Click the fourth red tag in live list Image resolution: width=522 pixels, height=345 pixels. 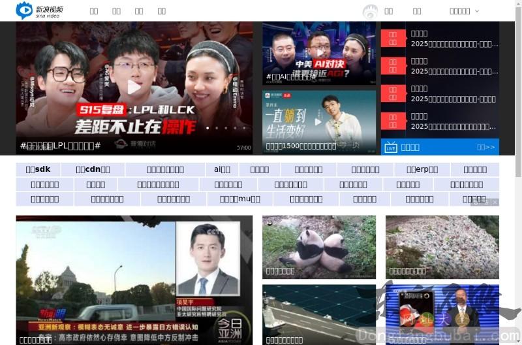point(393,122)
